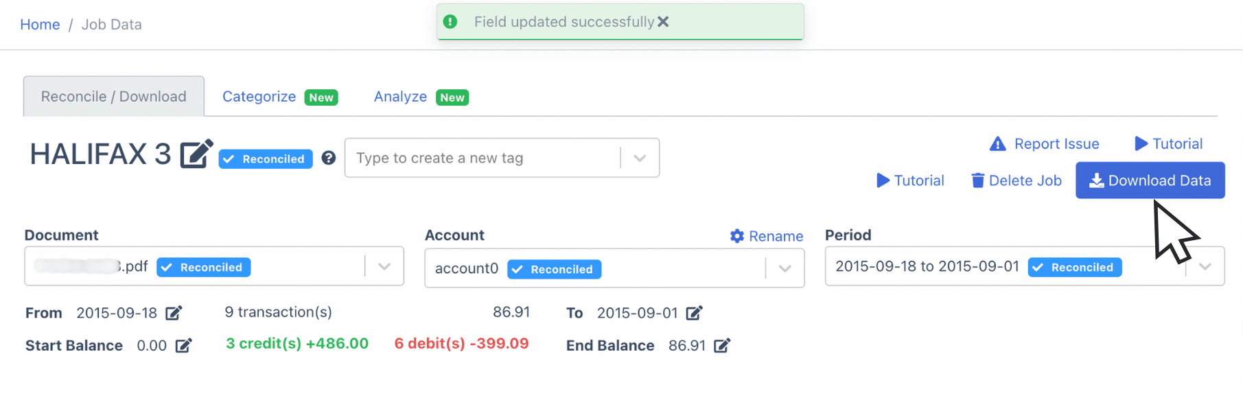Dismiss the Field updated successfully notification
Screen dimensions: 1243x398
tap(663, 21)
